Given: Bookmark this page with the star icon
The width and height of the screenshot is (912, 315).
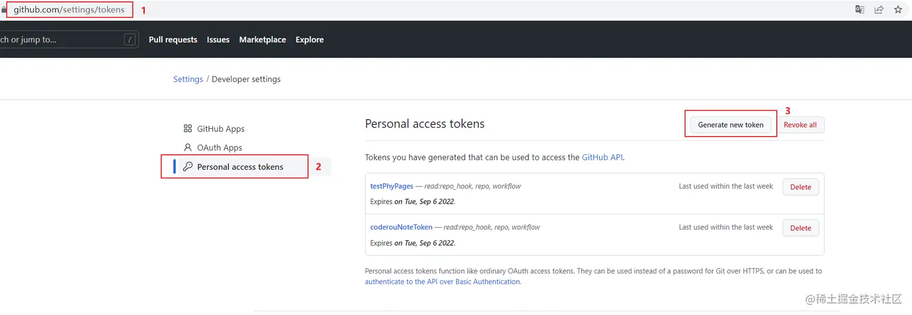Looking at the screenshot, I should (x=898, y=9).
